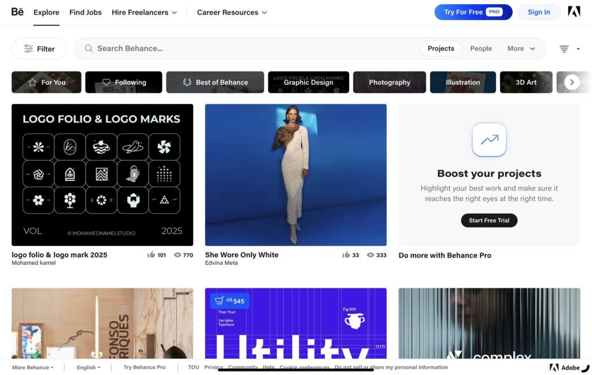592x375 pixels.
Task: Open the Filter panel
Action: click(x=39, y=49)
